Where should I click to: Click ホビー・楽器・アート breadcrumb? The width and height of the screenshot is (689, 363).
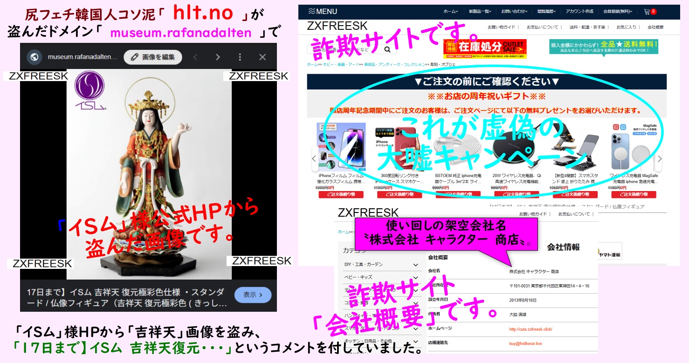pyautogui.click(x=340, y=64)
